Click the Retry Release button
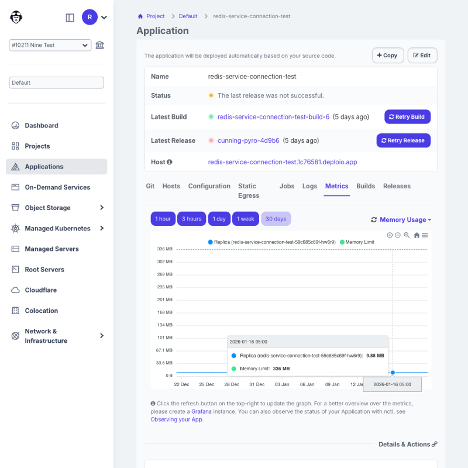 (404, 140)
